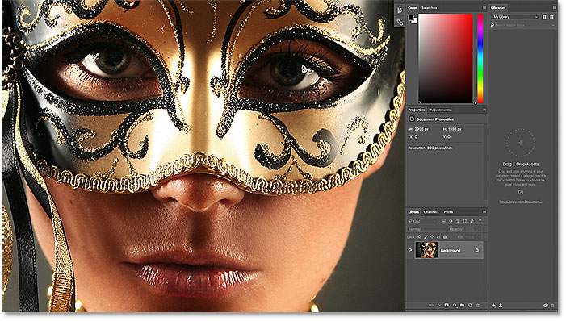Open the Libraries panel flyout menu
The height and width of the screenshot is (321, 566).
(555, 7)
